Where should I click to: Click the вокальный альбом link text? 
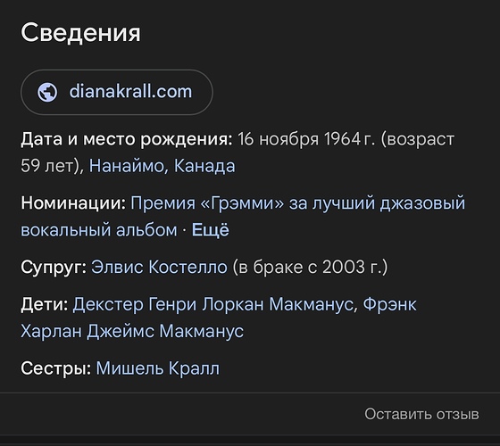tap(99, 230)
